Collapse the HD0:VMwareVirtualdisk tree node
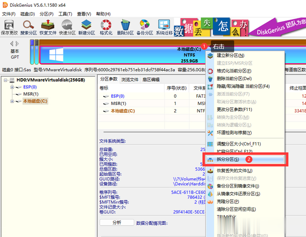This screenshot has width=306, height=237. click(5, 80)
